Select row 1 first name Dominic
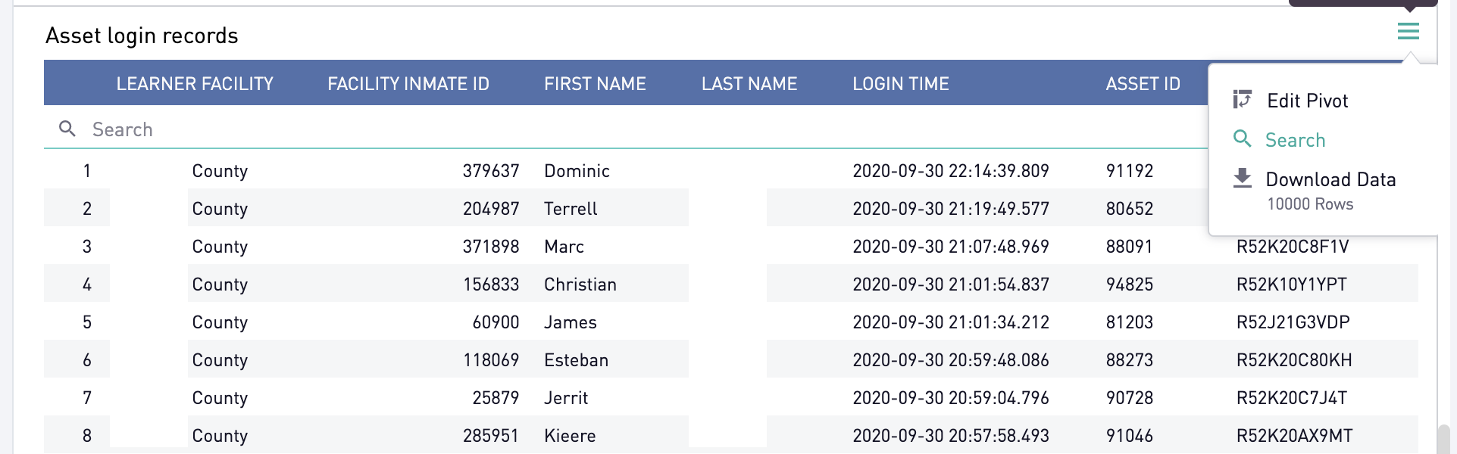The width and height of the screenshot is (1457, 454). tap(577, 171)
